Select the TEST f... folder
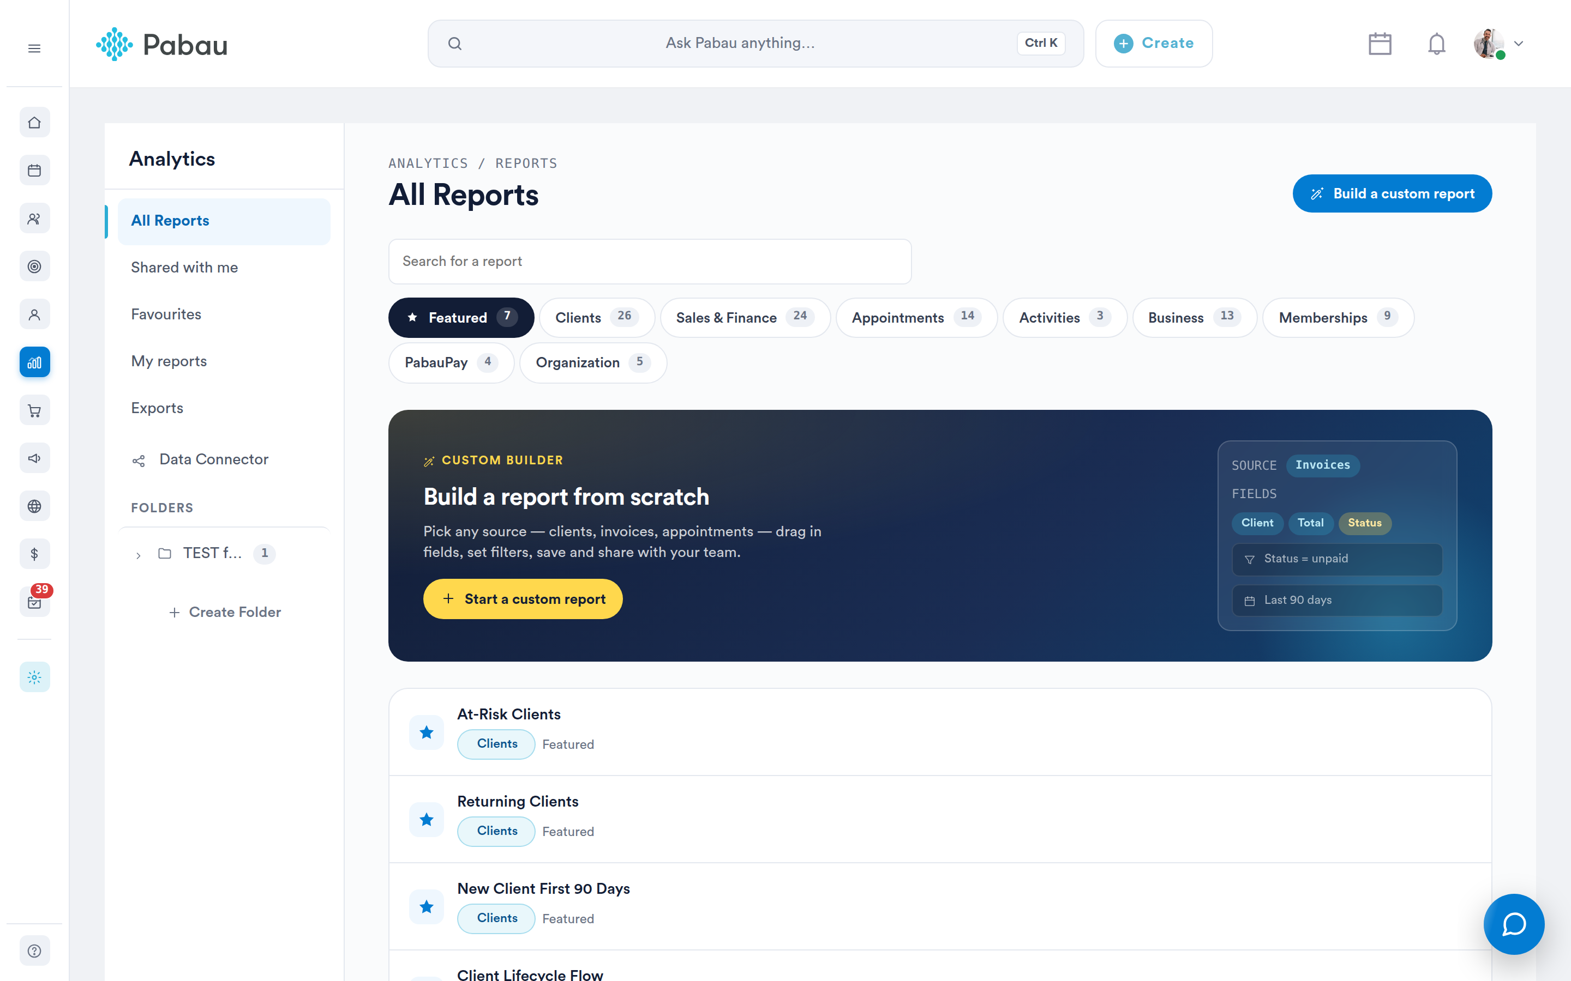Screen dimensions: 1571x981 pos(212,553)
